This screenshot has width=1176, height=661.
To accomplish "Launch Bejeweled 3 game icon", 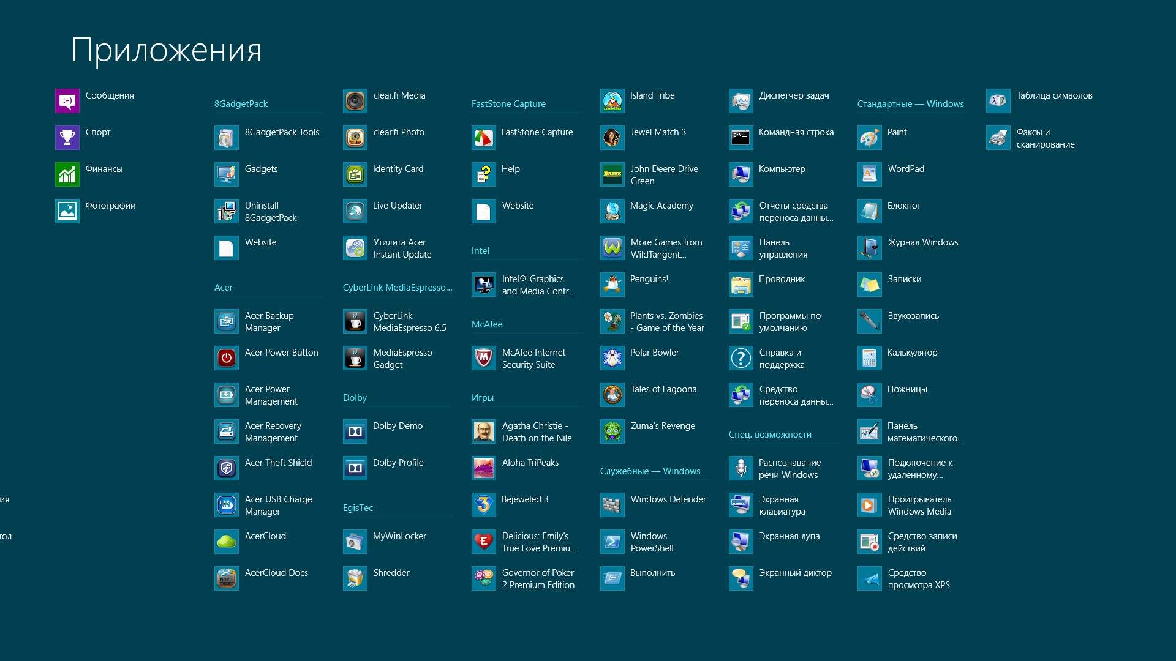I will pos(484,505).
